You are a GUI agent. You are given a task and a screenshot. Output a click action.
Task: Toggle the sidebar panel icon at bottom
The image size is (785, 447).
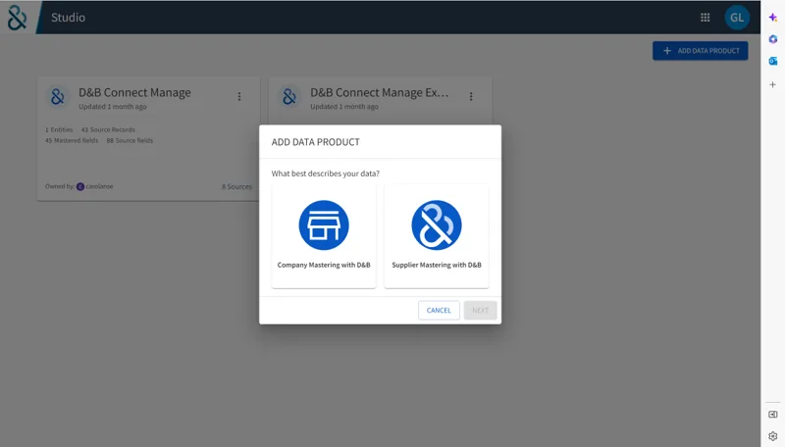pyautogui.click(x=772, y=414)
